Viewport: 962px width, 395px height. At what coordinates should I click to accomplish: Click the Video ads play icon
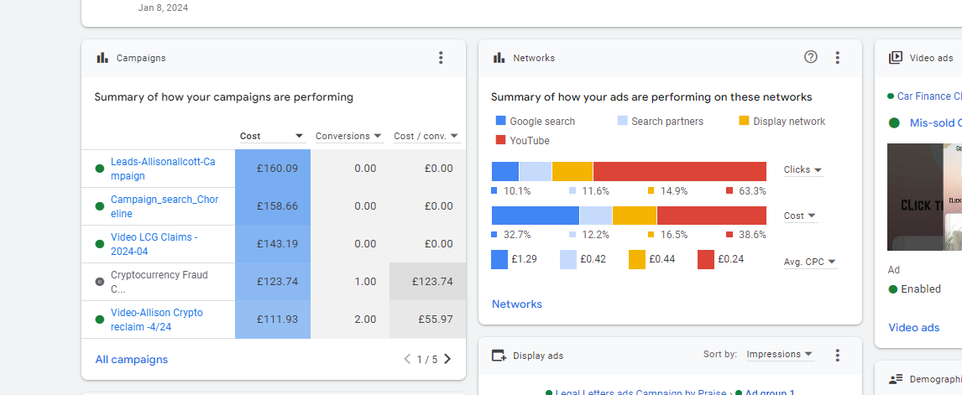[x=896, y=58]
